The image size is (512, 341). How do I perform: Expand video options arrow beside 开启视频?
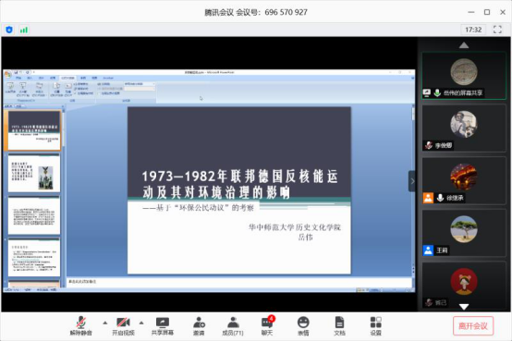(141, 323)
